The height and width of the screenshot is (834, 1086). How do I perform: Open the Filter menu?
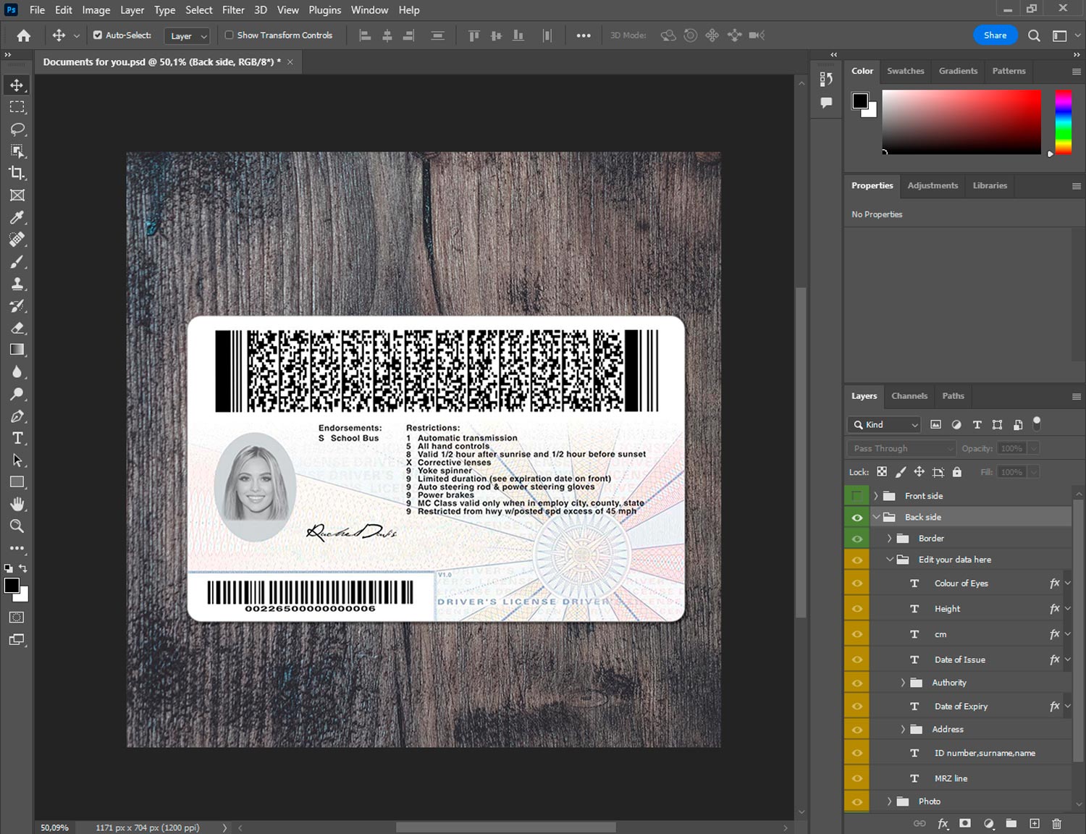click(233, 10)
